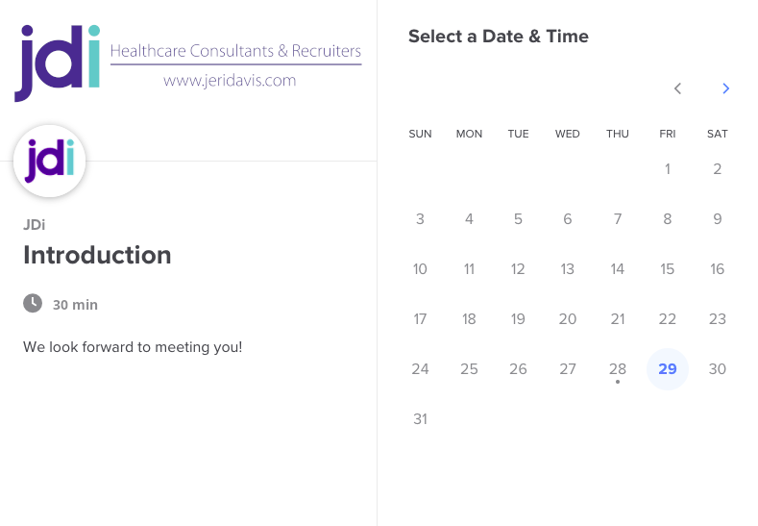
Task: Go to the previous month arrow
Action: [677, 88]
